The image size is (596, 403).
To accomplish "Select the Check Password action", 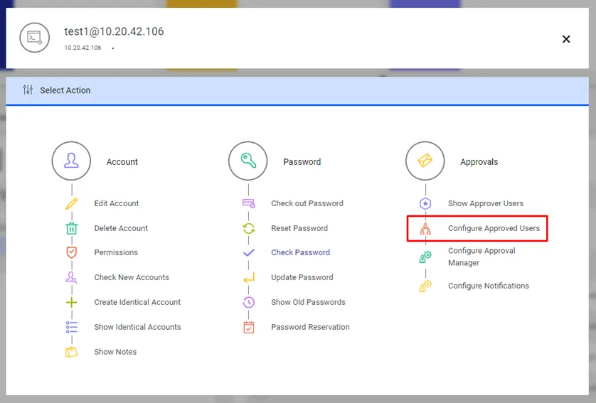I will point(300,252).
